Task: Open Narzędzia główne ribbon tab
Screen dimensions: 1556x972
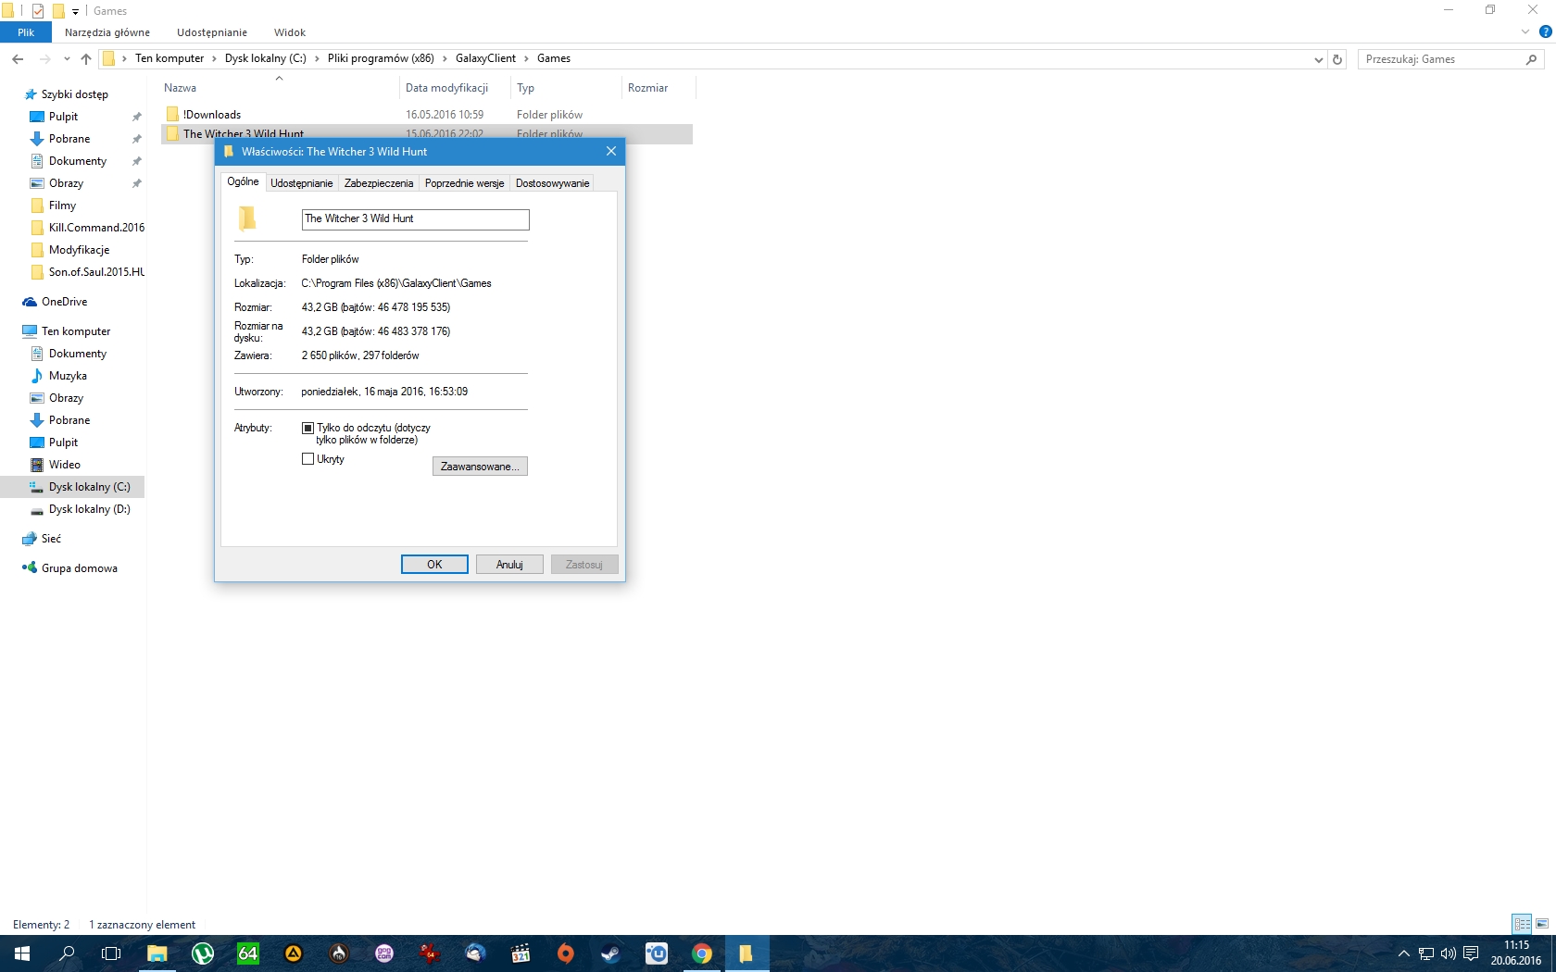Action: pos(107,32)
